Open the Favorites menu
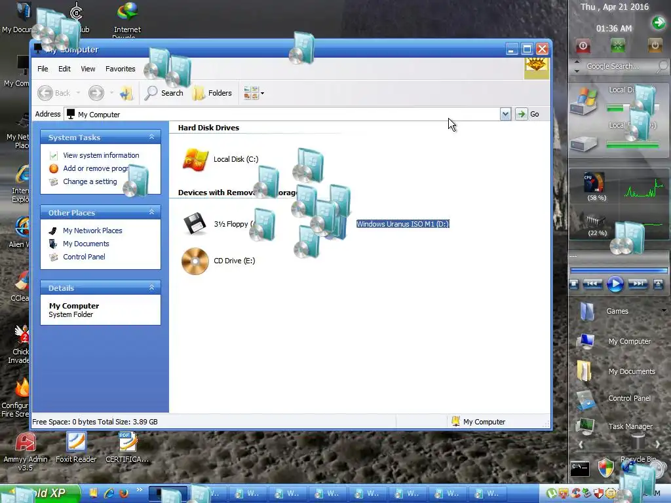 [121, 69]
